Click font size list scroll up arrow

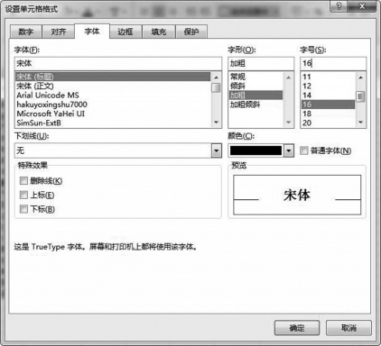click(x=360, y=77)
